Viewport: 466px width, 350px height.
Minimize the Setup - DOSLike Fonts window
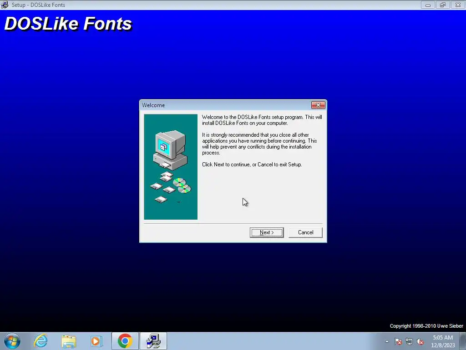pos(428,5)
